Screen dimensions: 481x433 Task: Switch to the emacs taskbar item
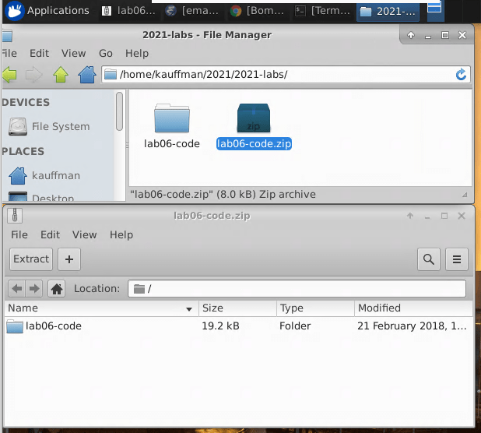pos(192,11)
